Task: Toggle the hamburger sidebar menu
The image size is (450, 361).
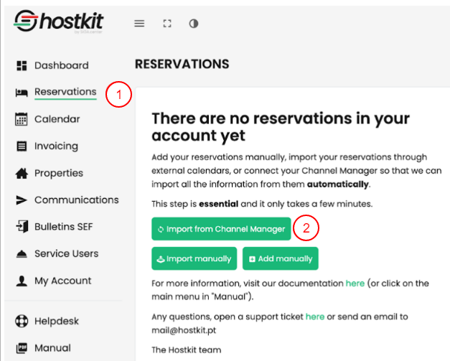Action: [x=140, y=24]
